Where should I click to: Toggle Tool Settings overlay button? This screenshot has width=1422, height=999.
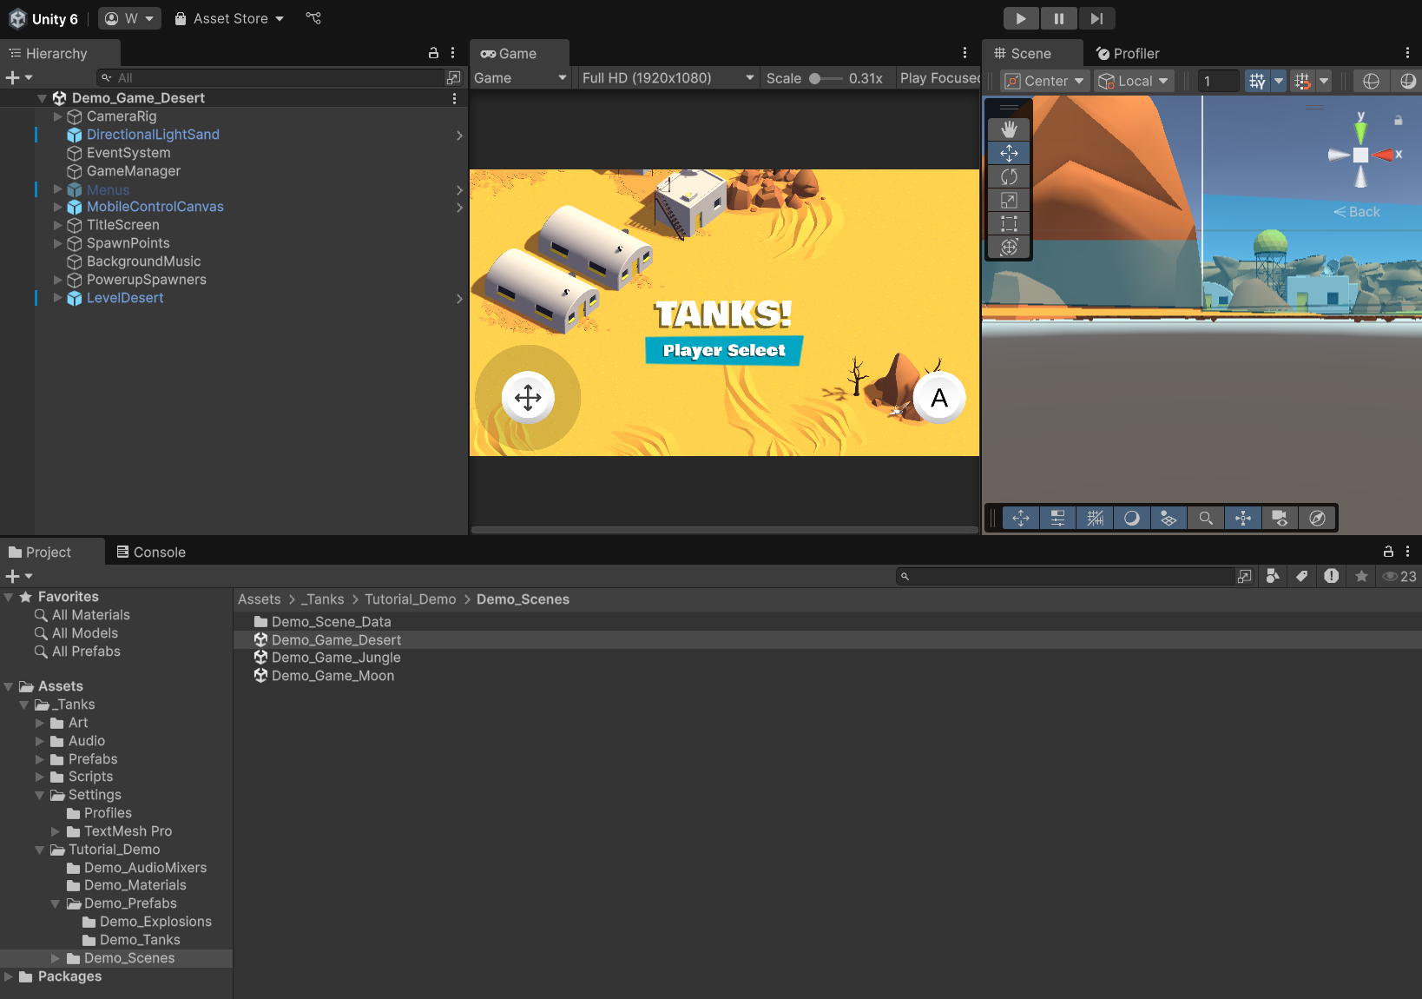pos(1057,518)
